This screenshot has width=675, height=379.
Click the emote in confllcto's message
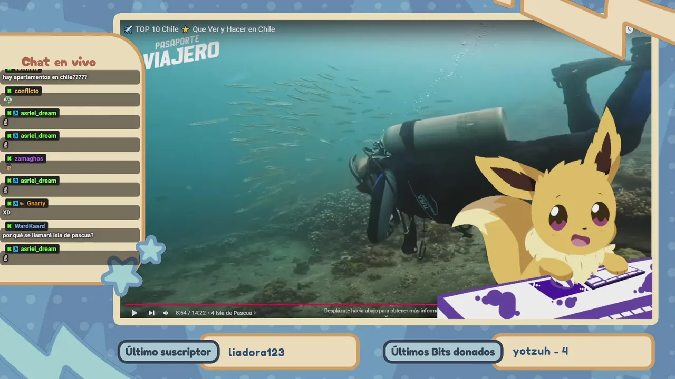tap(7, 100)
